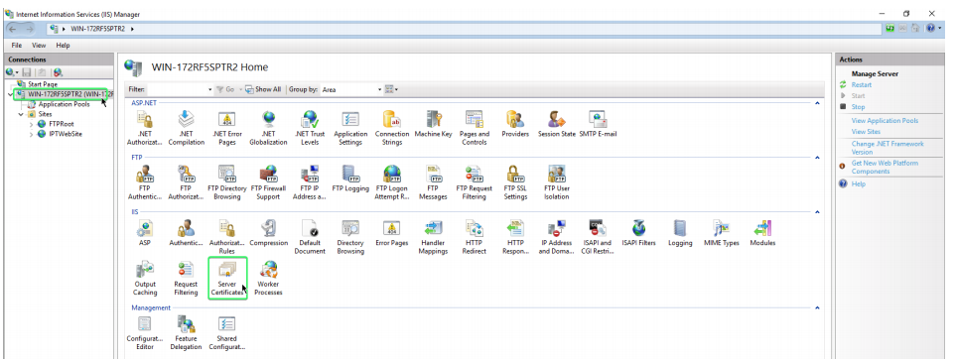Viewport: 956px width, 361px height.
Task: Open the Filter dropdown arrow
Action: click(210, 89)
